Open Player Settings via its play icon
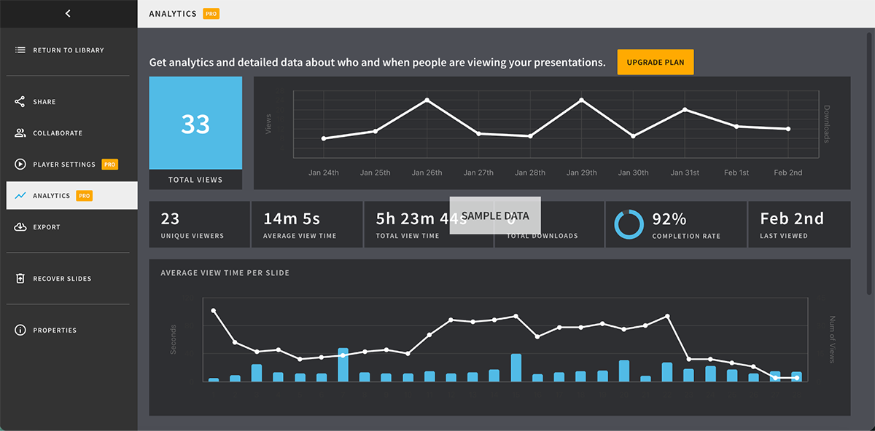This screenshot has height=431, width=875. pos(19,164)
